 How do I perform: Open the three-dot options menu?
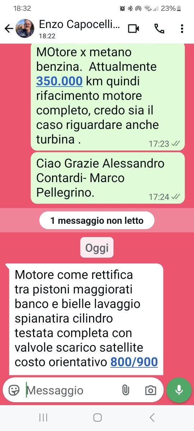pyautogui.click(x=182, y=29)
